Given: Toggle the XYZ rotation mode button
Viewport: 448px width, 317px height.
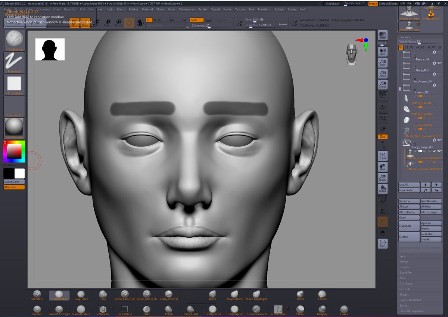Looking at the screenshot, I should tap(383, 137).
